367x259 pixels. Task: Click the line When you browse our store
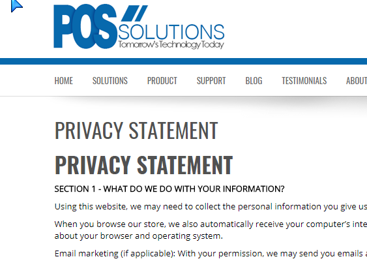pos(211,224)
